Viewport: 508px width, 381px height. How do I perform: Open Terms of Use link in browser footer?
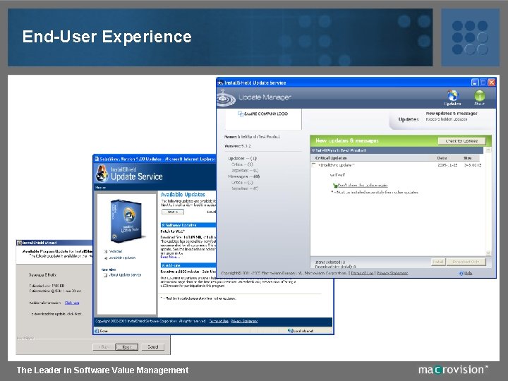219,322
